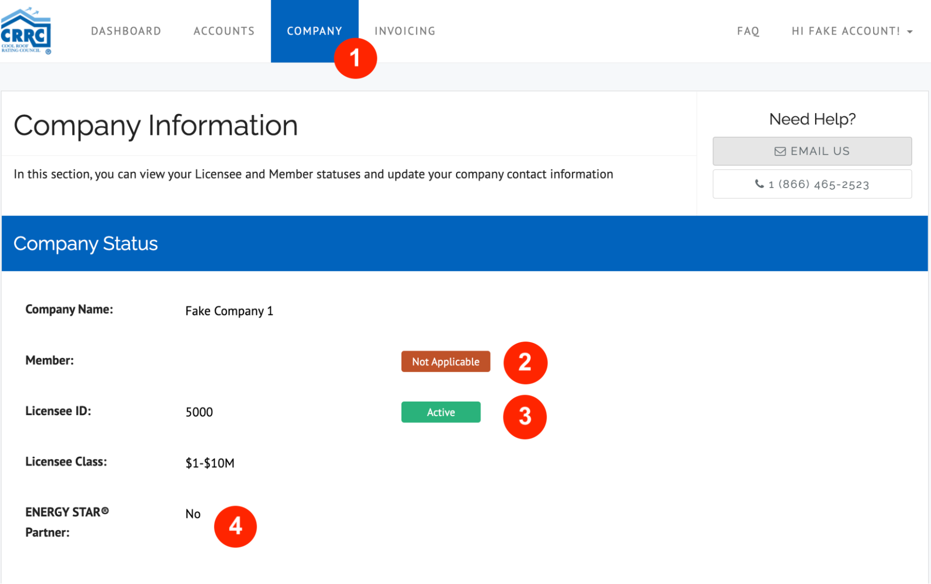Click the red circle labeled 2

(525, 362)
